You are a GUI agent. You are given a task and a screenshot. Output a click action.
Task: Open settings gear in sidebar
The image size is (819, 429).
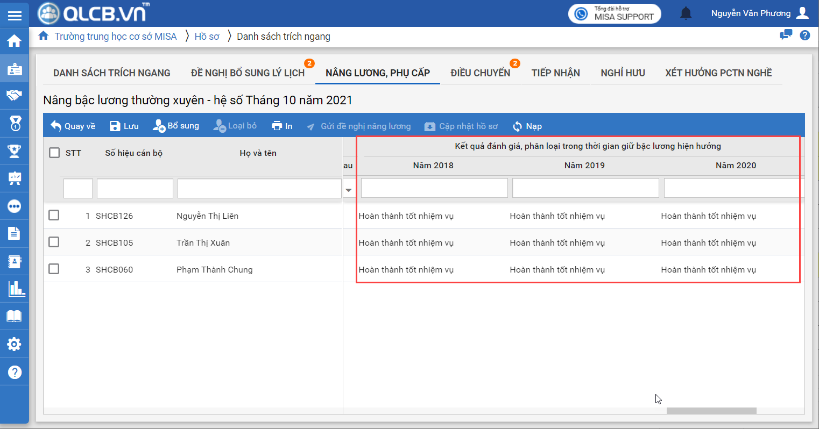pos(15,344)
